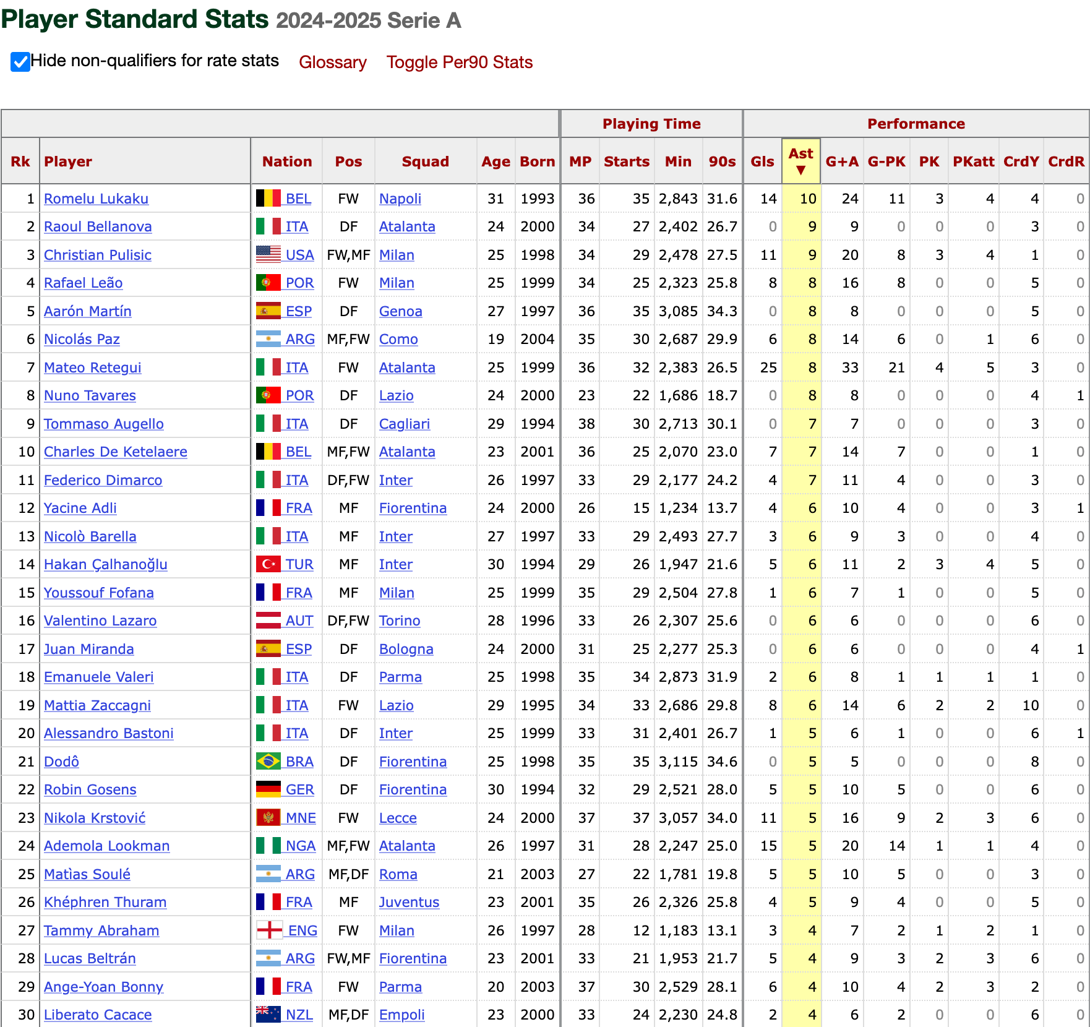Click the Playing Time group header
This screenshot has width=1090, height=1027.
[651, 124]
